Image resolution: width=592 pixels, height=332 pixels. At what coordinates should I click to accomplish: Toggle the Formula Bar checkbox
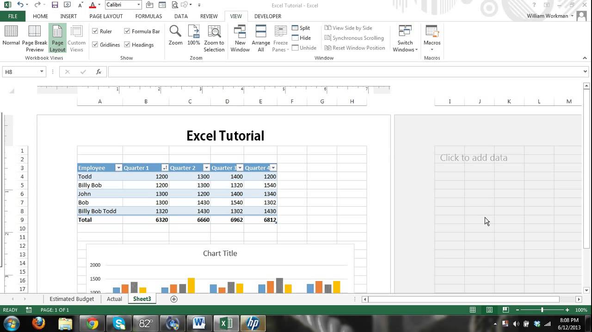(x=127, y=31)
